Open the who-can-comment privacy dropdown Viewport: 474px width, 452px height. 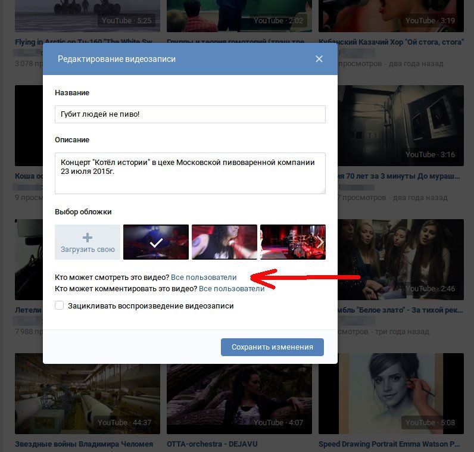tap(232, 289)
